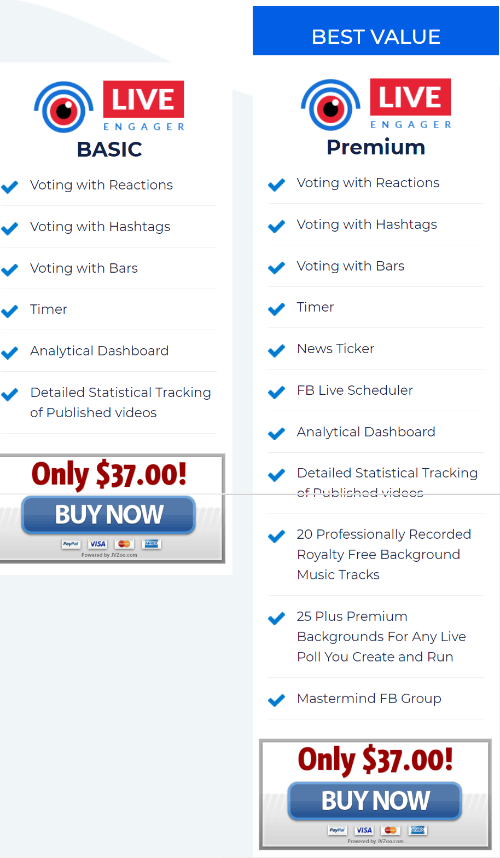Click the PayPal icon under Basic buy button
Screen dimensions: 500x858
click(x=71, y=544)
